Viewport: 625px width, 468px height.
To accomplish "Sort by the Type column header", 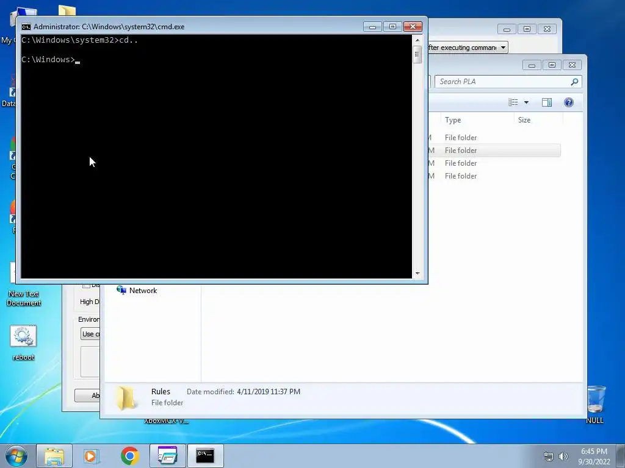I will (x=477, y=120).
